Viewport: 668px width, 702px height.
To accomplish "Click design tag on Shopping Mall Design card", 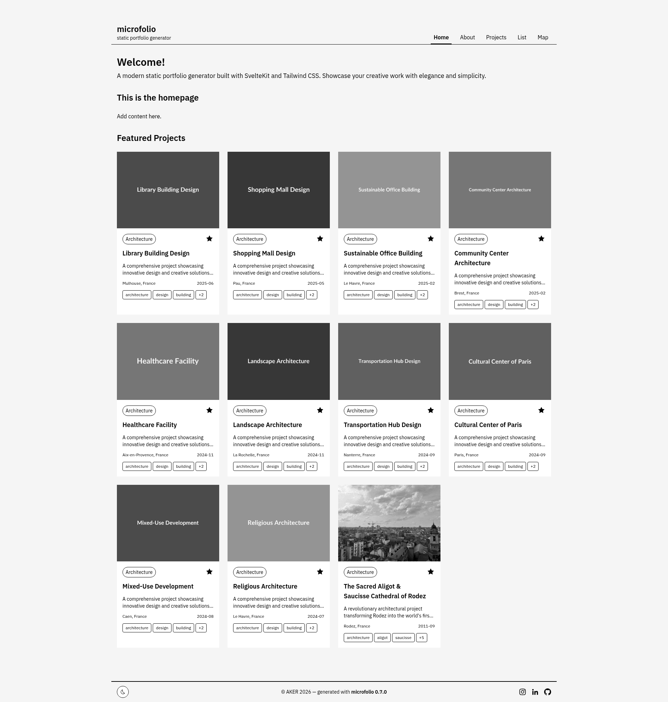I will [x=272, y=295].
